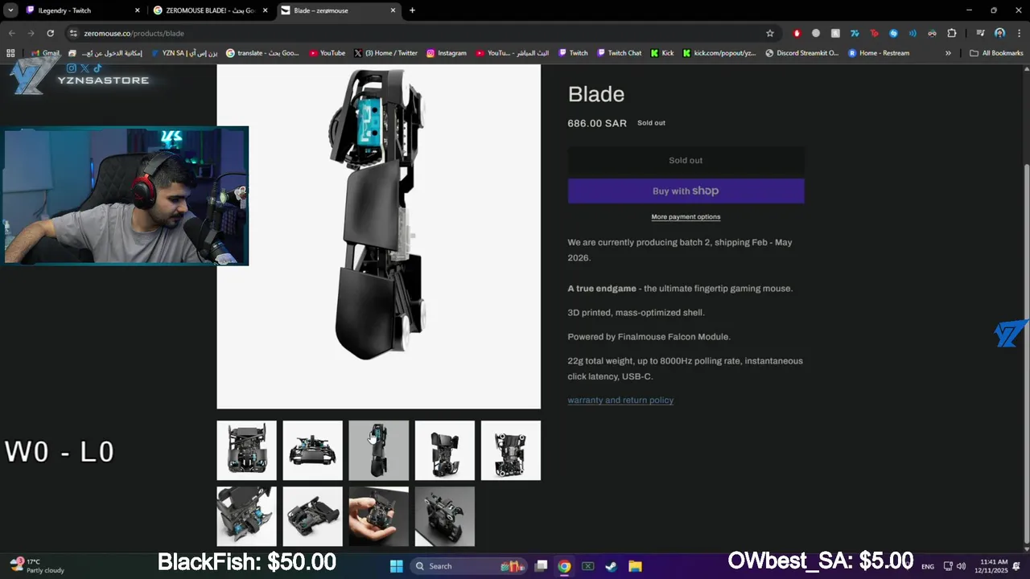
Task: Open Chrome three-dot menu
Action: 1017,33
